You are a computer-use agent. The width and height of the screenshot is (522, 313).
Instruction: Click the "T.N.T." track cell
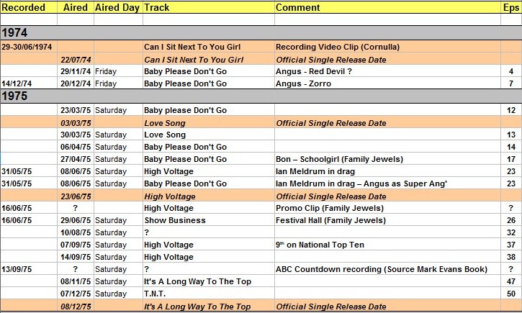pyautogui.click(x=156, y=294)
